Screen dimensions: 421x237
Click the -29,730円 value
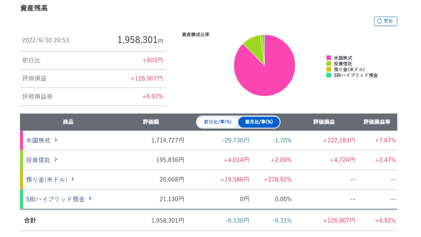pos(235,140)
